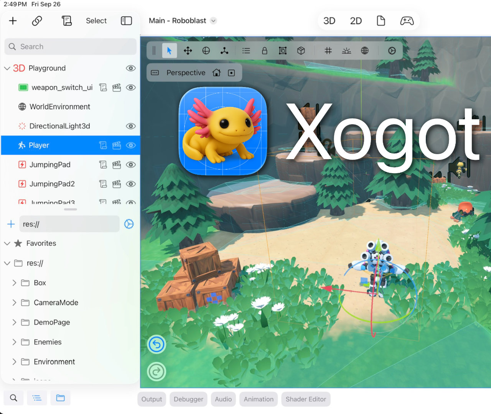Activate the Scale tool in the 3D toolbar
491x414 pixels.
click(x=224, y=50)
